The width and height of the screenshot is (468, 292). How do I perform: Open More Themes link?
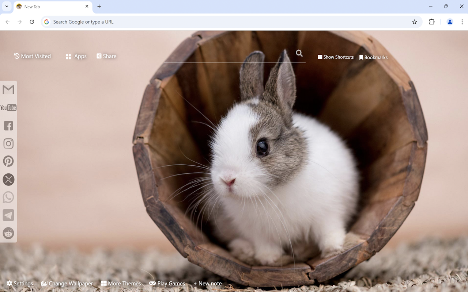(x=121, y=284)
